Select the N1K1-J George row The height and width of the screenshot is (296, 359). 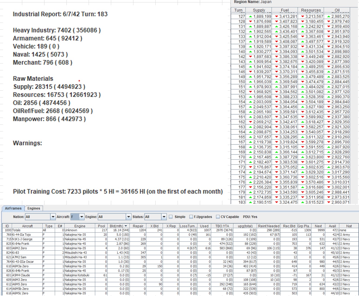point(180,239)
